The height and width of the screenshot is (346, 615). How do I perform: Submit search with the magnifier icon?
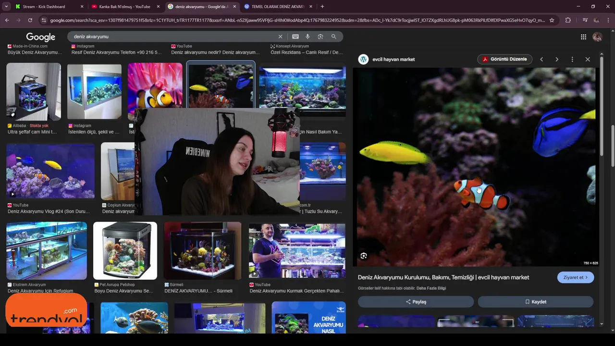(333, 37)
